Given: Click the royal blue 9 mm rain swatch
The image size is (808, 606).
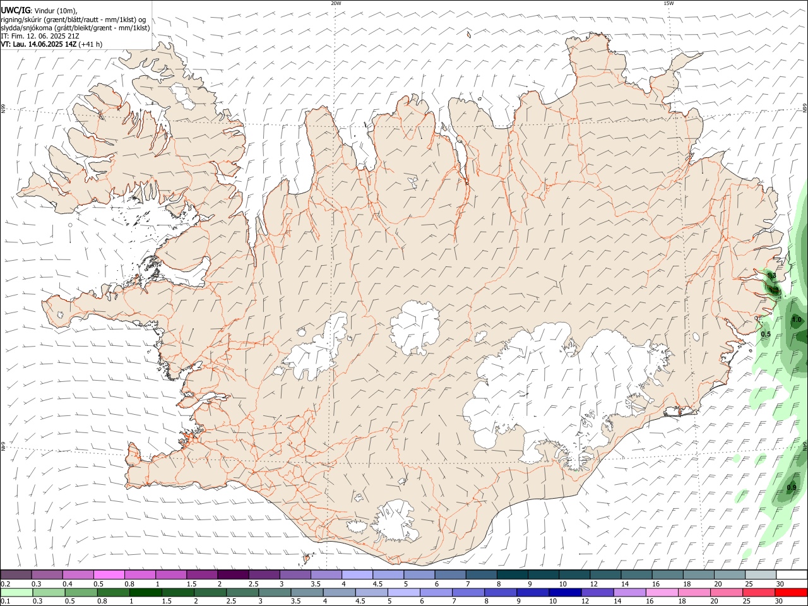Looking at the screenshot, I should click(x=533, y=592).
